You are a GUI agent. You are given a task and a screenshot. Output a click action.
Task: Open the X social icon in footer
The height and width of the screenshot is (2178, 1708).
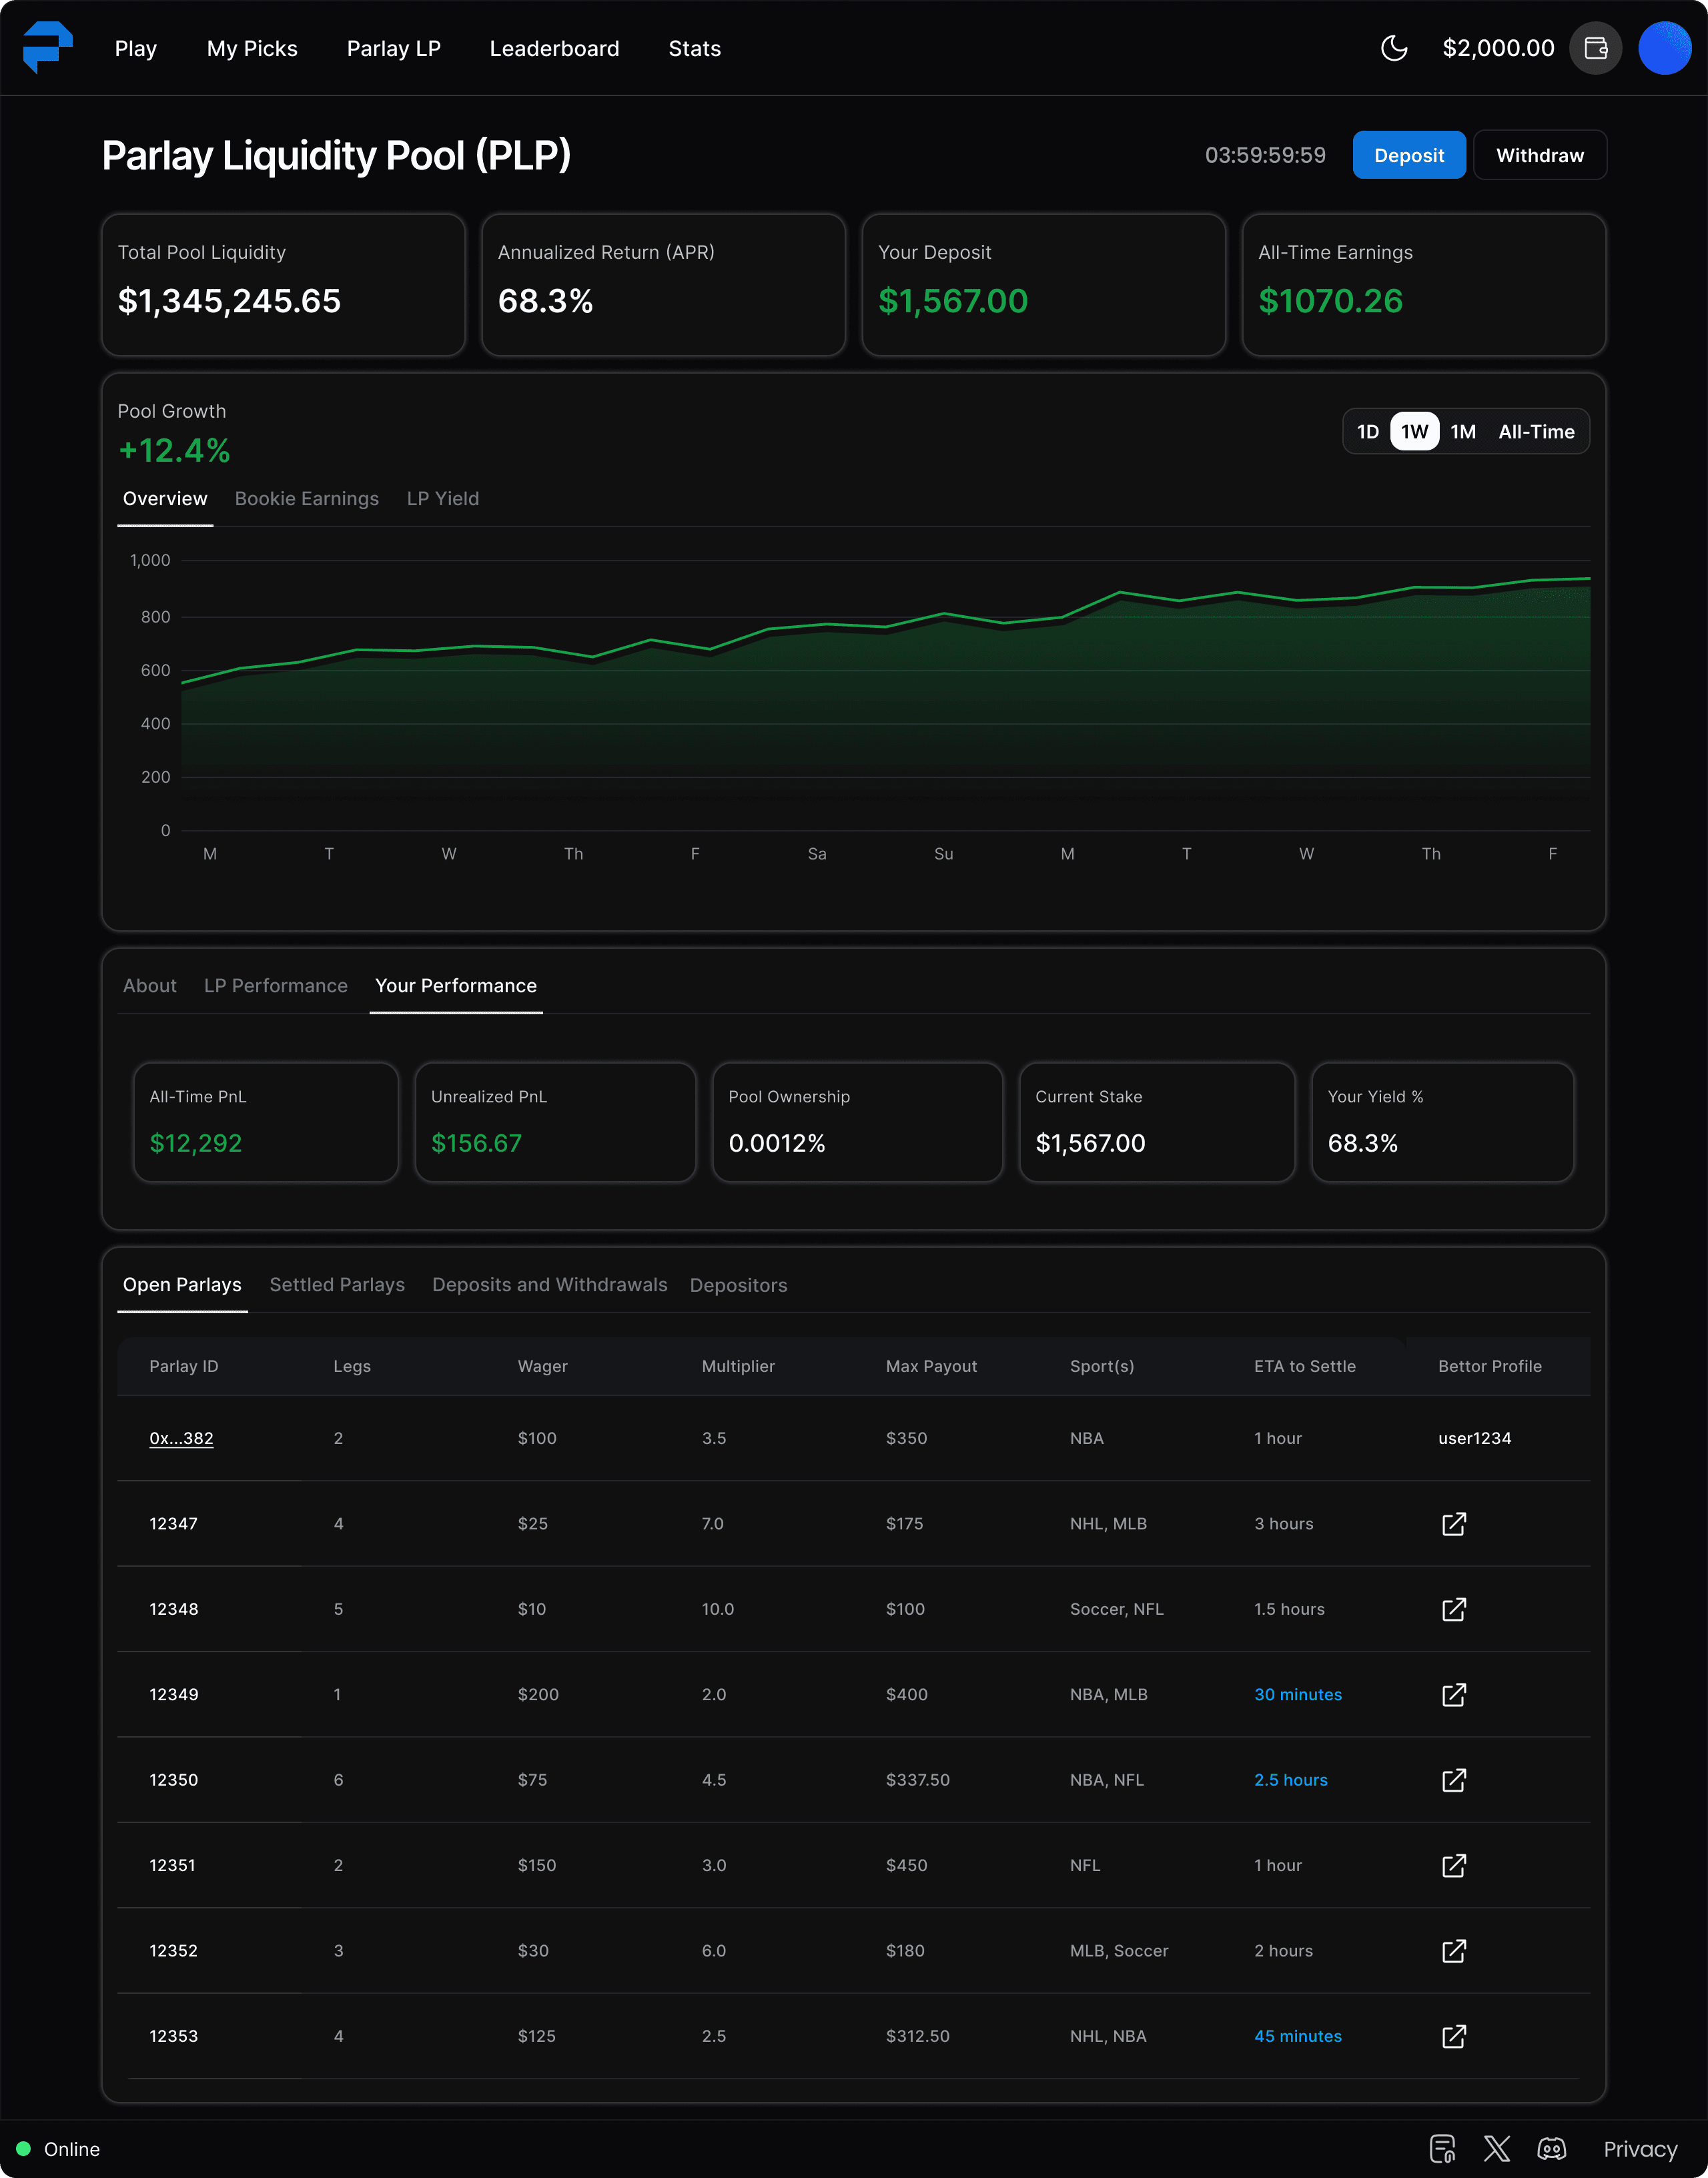[x=1497, y=2149]
